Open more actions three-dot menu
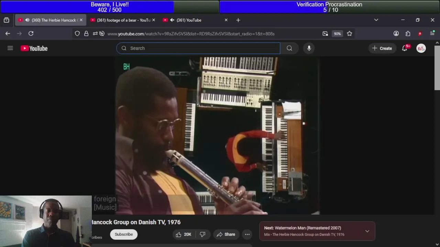 click(247, 234)
